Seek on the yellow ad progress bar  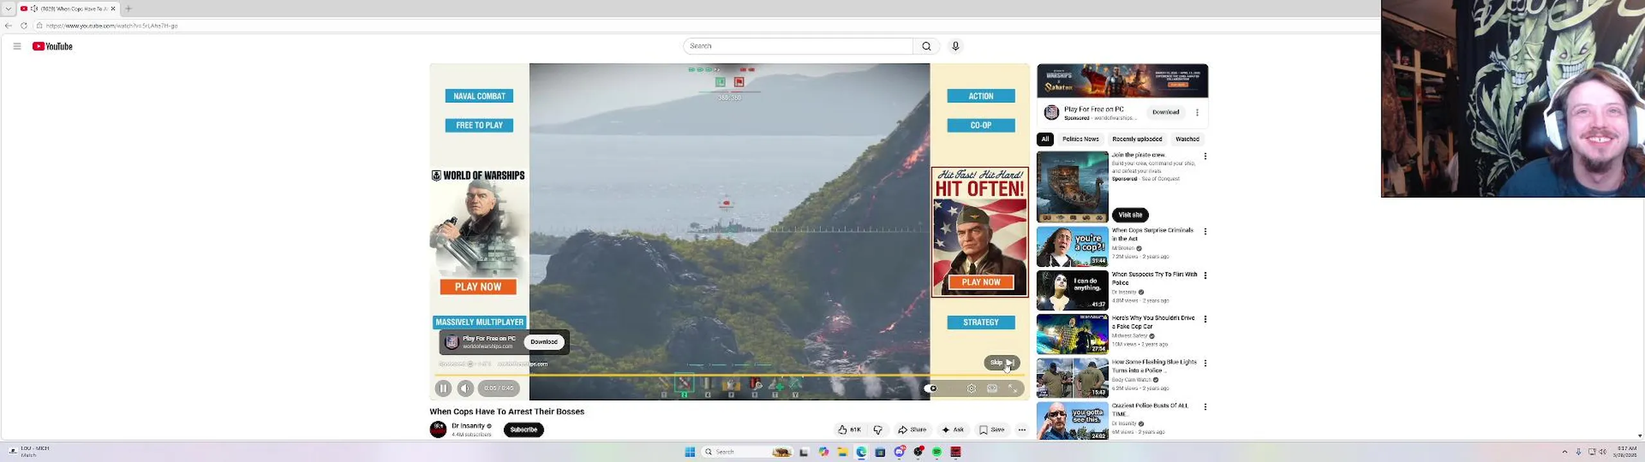pyautogui.click(x=729, y=375)
